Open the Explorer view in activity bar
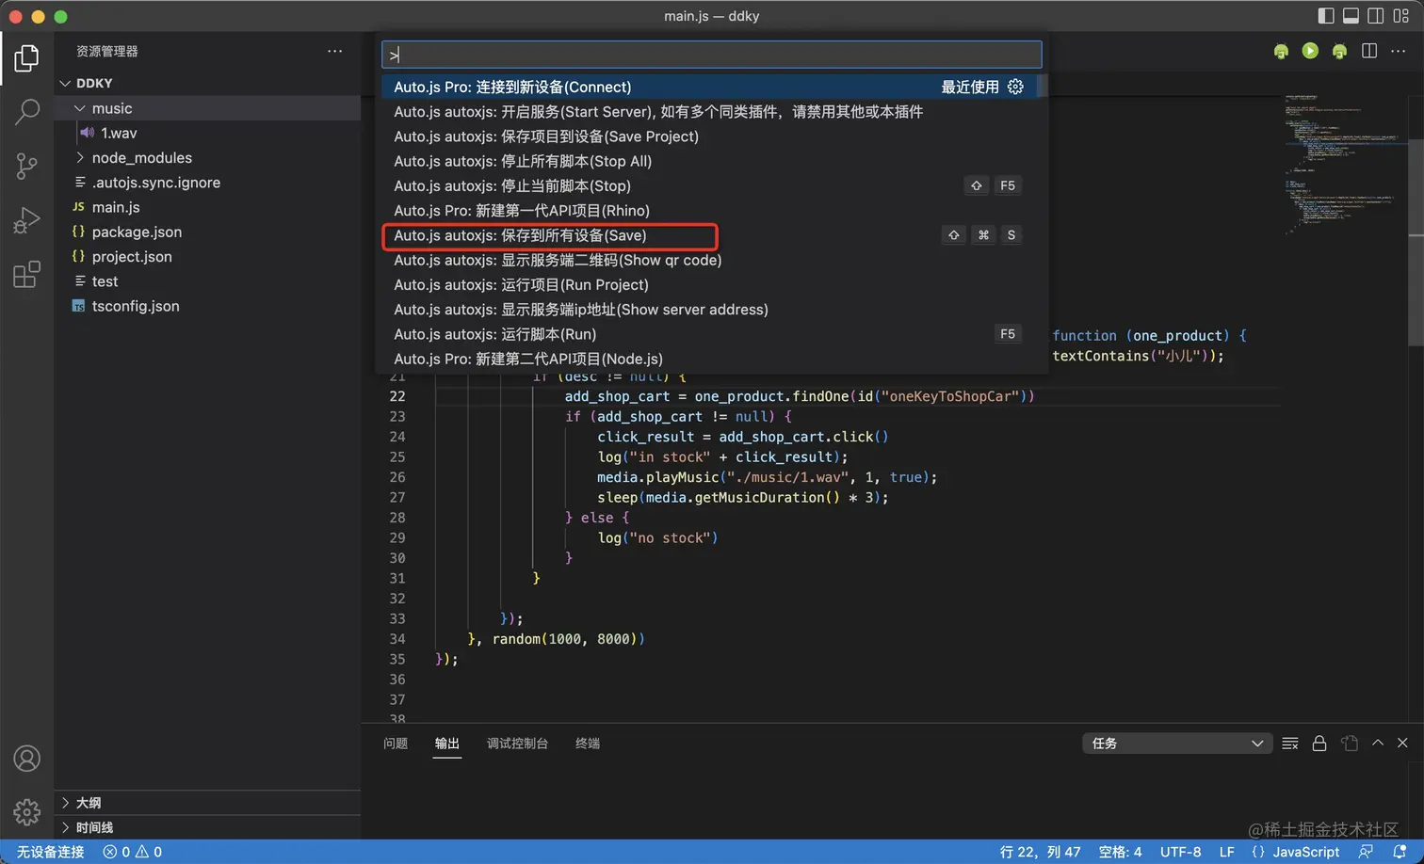1424x864 pixels. [x=27, y=58]
